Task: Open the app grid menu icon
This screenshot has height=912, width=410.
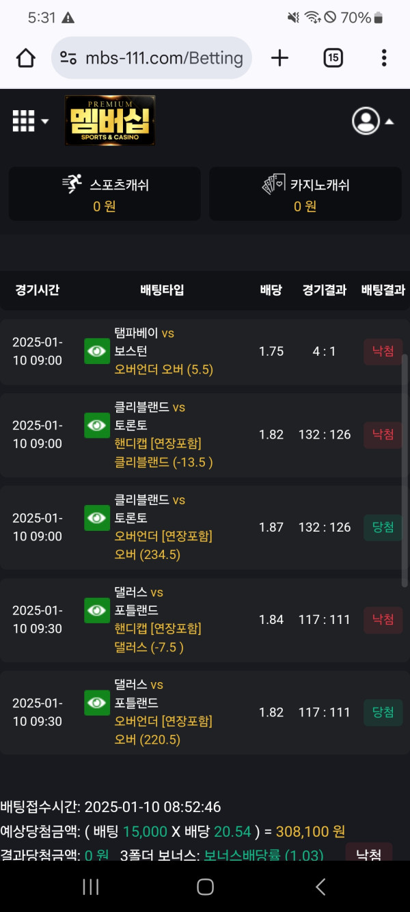Action: coord(23,120)
